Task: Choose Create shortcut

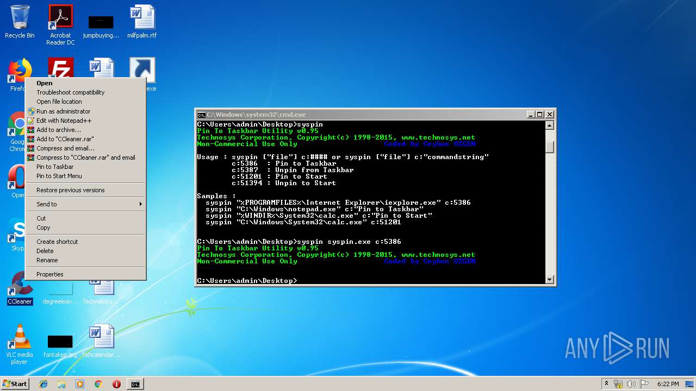Action: point(85,242)
